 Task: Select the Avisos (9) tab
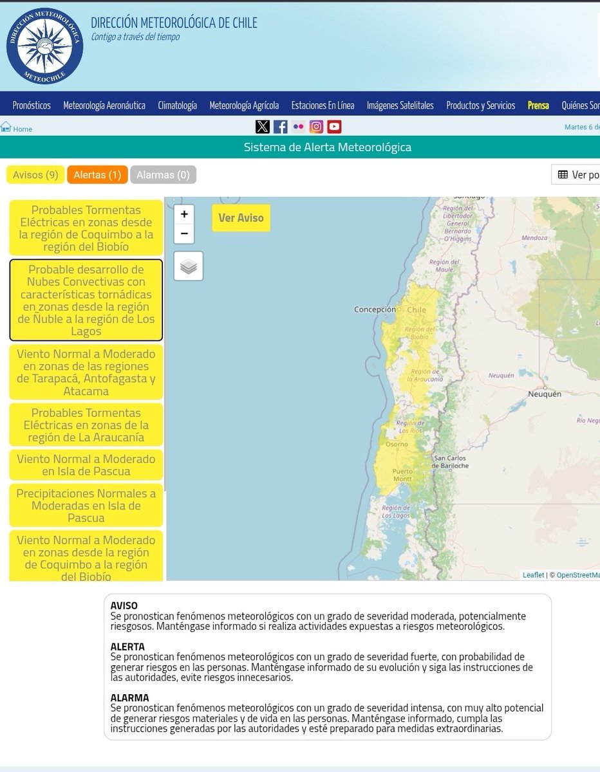point(35,175)
